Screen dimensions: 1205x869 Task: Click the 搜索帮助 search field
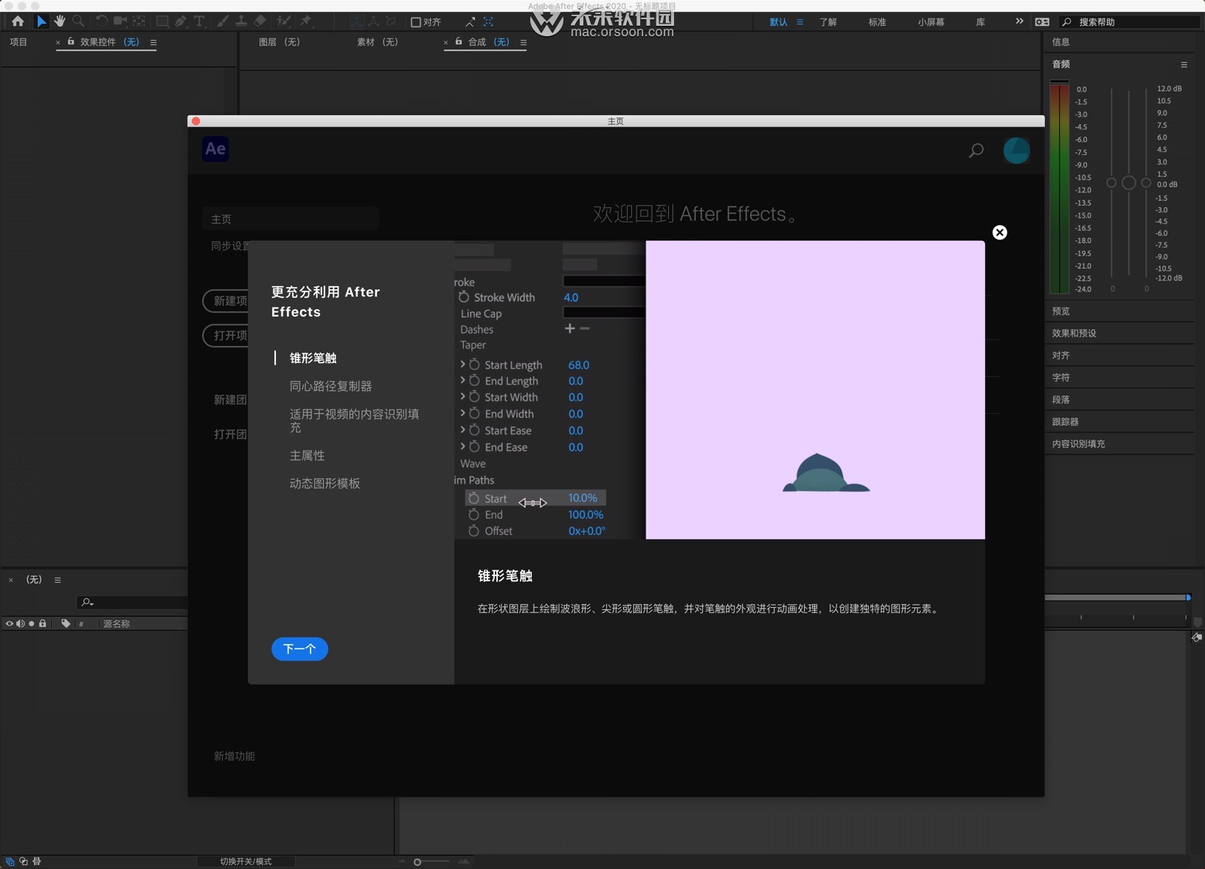[1129, 22]
